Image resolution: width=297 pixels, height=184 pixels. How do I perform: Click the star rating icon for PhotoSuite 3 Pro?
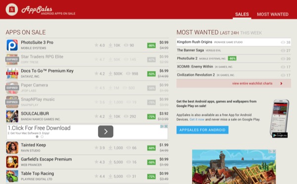pos(97,45)
